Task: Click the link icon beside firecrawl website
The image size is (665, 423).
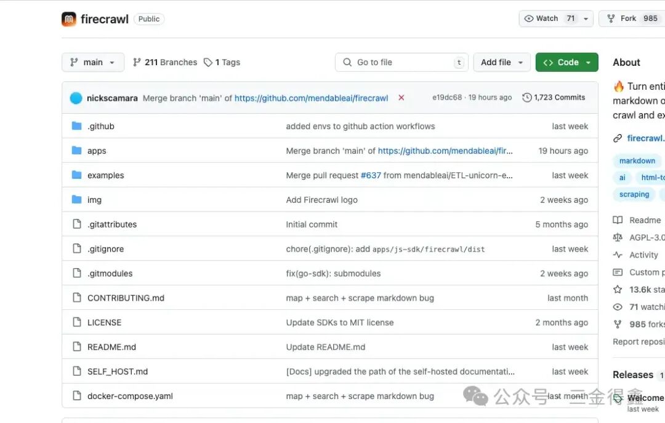Action: coord(618,138)
